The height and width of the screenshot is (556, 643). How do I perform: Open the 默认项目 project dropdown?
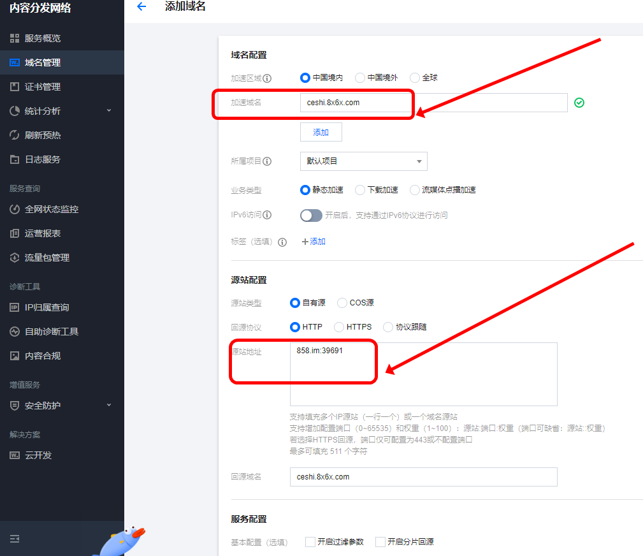coord(363,161)
